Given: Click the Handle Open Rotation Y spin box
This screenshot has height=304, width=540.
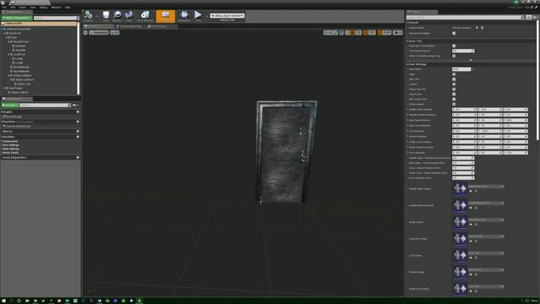Looking at the screenshot, I should tap(489, 110).
